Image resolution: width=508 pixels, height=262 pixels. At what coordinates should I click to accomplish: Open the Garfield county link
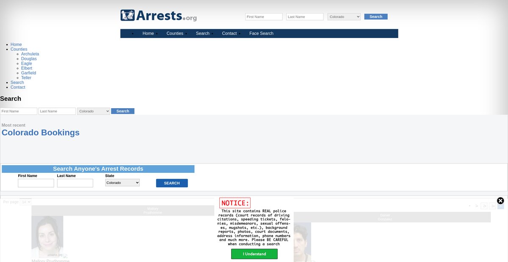tap(28, 73)
